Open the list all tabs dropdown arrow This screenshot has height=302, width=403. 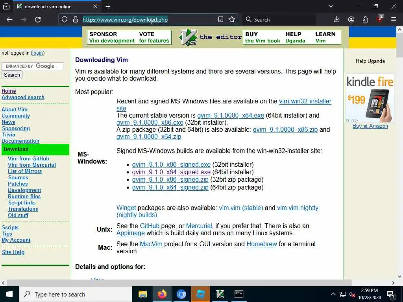331,6
